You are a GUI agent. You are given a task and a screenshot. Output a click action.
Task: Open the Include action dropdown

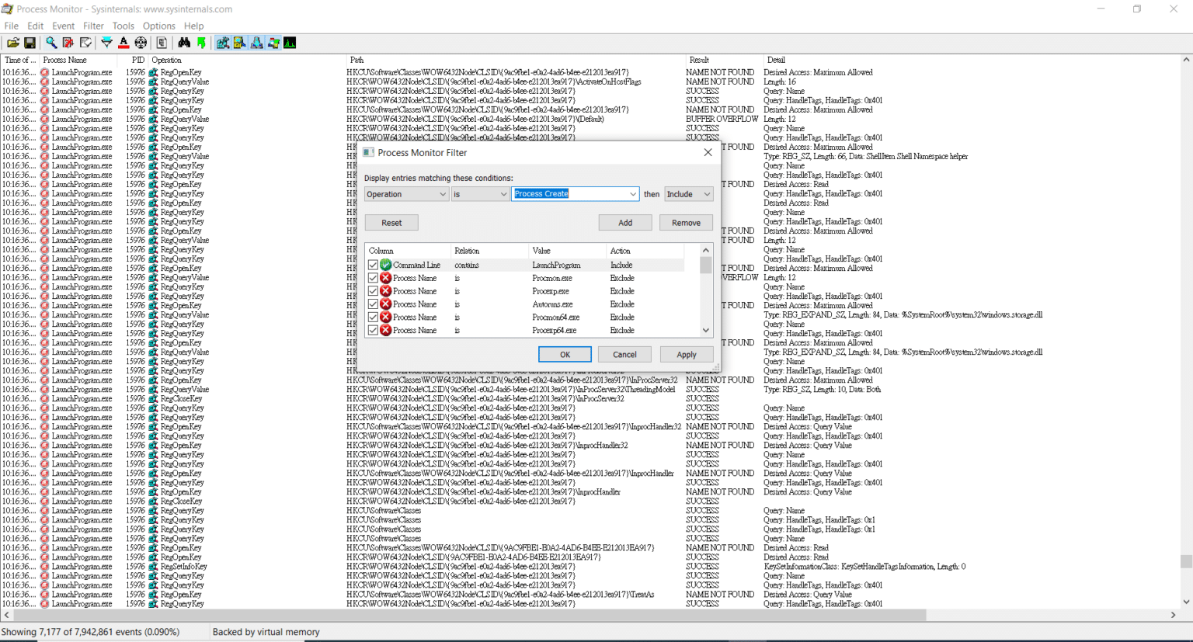click(688, 194)
